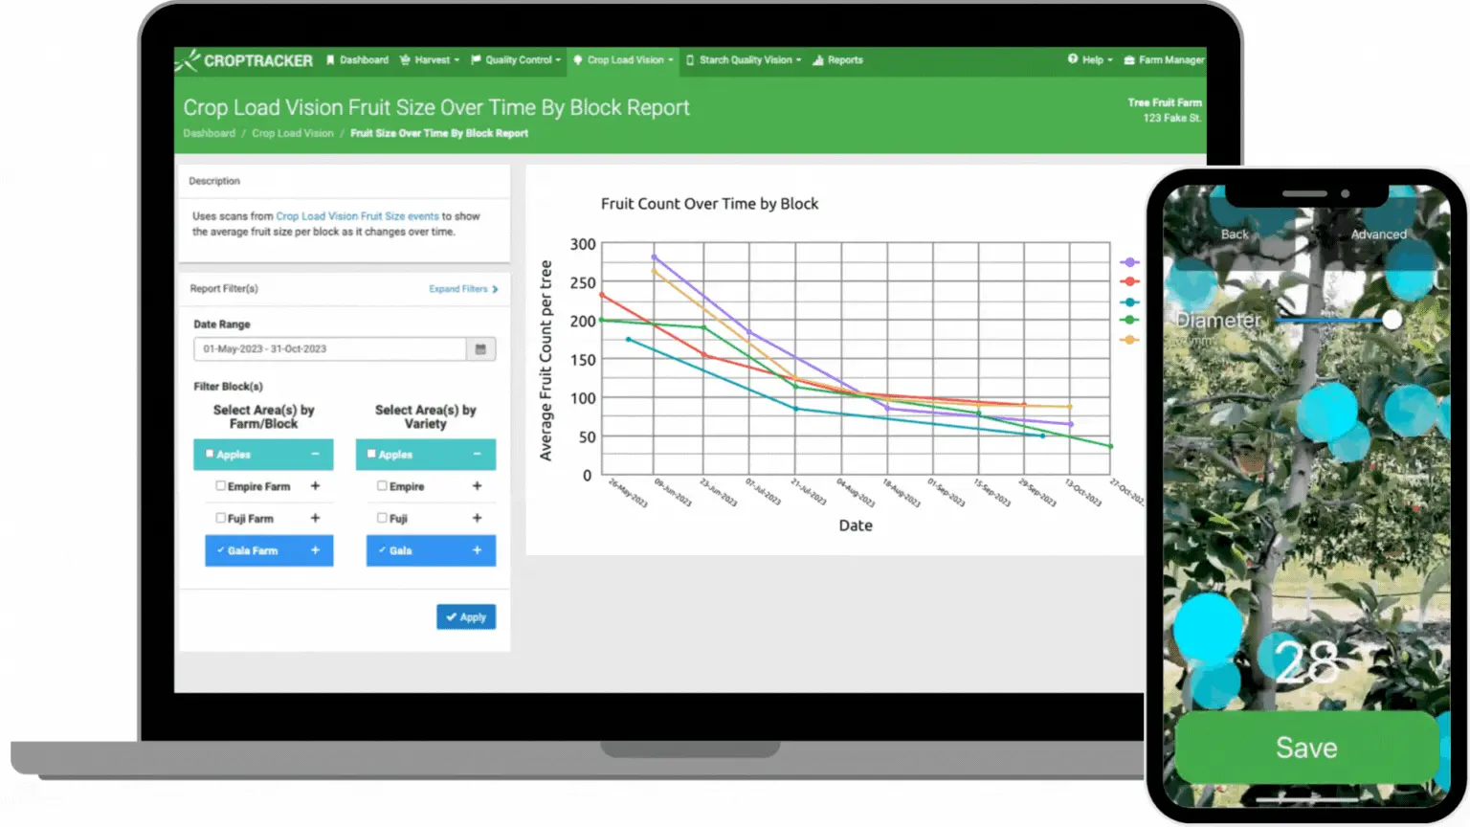Collapse Apples farm group with minus icon

(x=315, y=455)
